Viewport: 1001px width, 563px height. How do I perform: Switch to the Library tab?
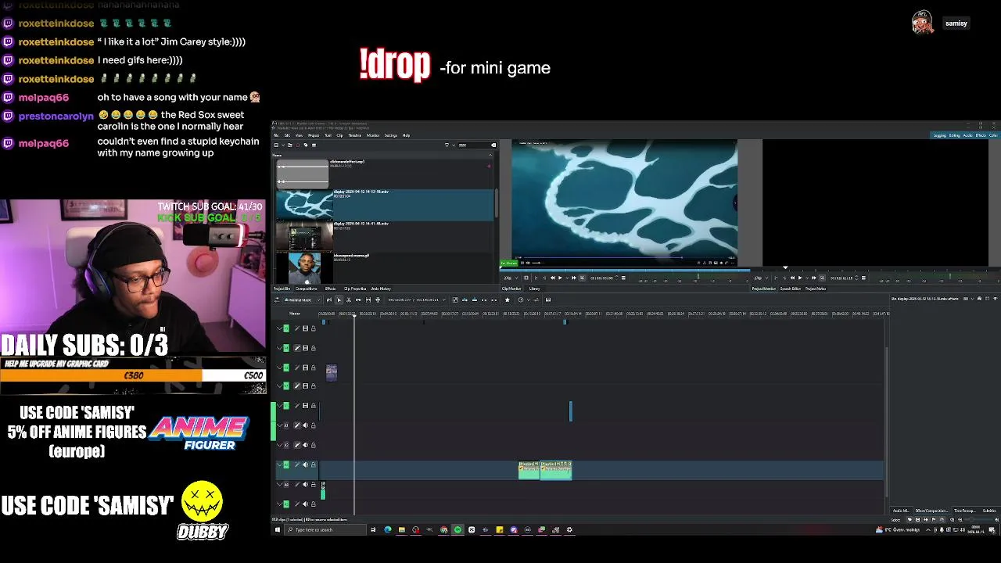(x=534, y=289)
